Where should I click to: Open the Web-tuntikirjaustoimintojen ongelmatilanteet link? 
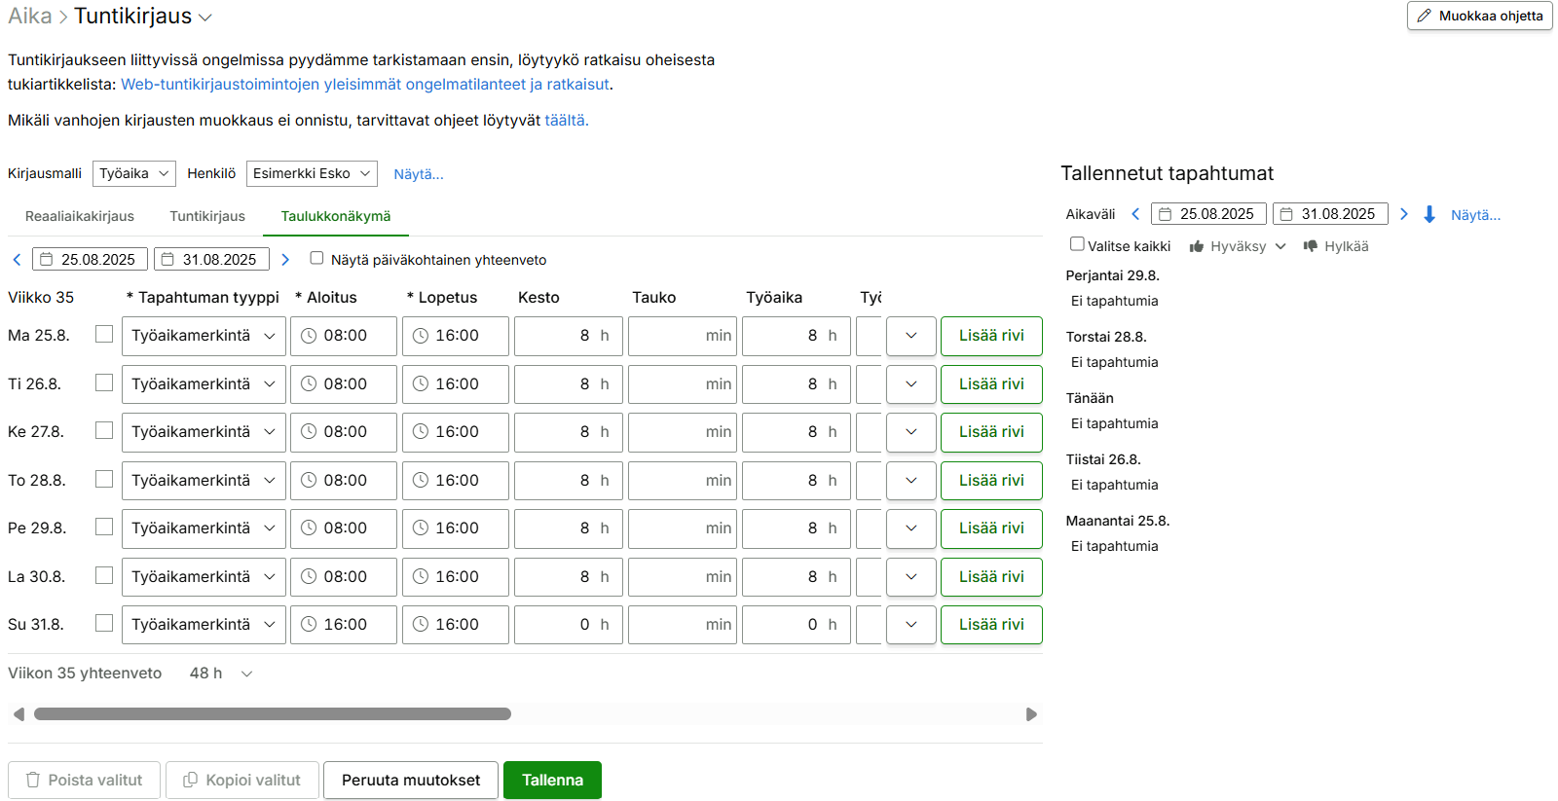coord(365,85)
